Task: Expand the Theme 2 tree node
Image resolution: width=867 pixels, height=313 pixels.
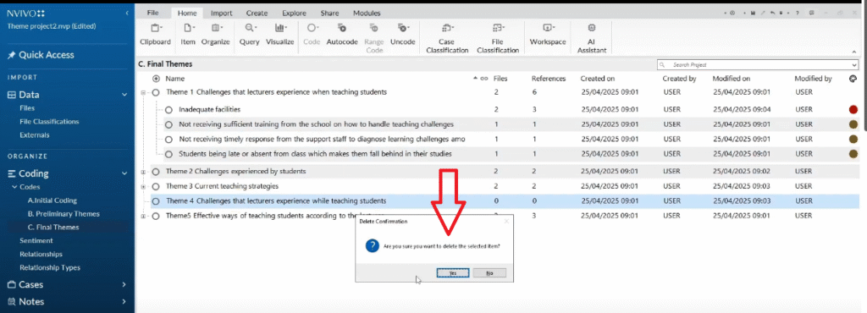Action: (x=144, y=172)
